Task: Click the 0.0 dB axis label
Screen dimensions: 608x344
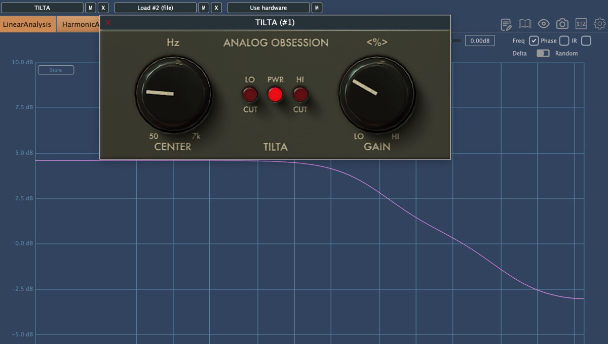Action: (24, 243)
